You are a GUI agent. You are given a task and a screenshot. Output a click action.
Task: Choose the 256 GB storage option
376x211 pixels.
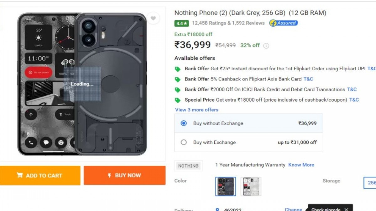(370, 183)
